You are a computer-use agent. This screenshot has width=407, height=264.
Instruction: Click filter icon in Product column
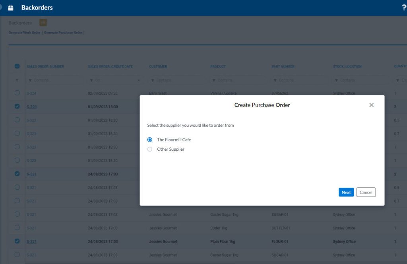tap(214, 80)
